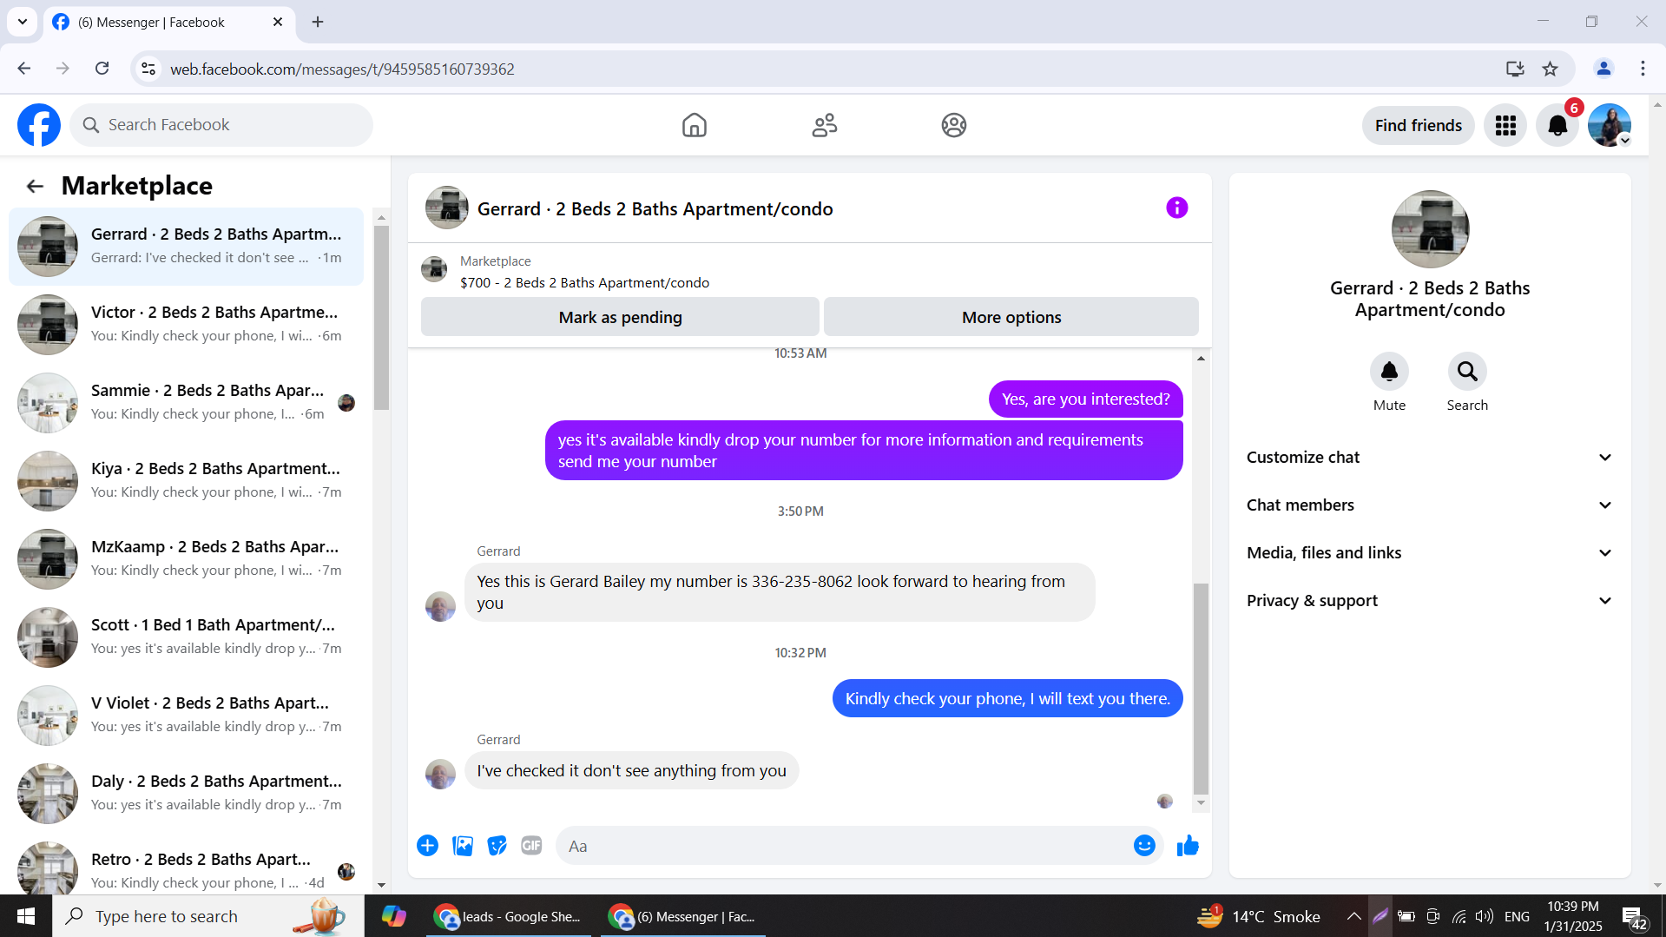Screen dimensions: 1666x937
Task: Click the Windows taskbar search box
Action: [208, 916]
